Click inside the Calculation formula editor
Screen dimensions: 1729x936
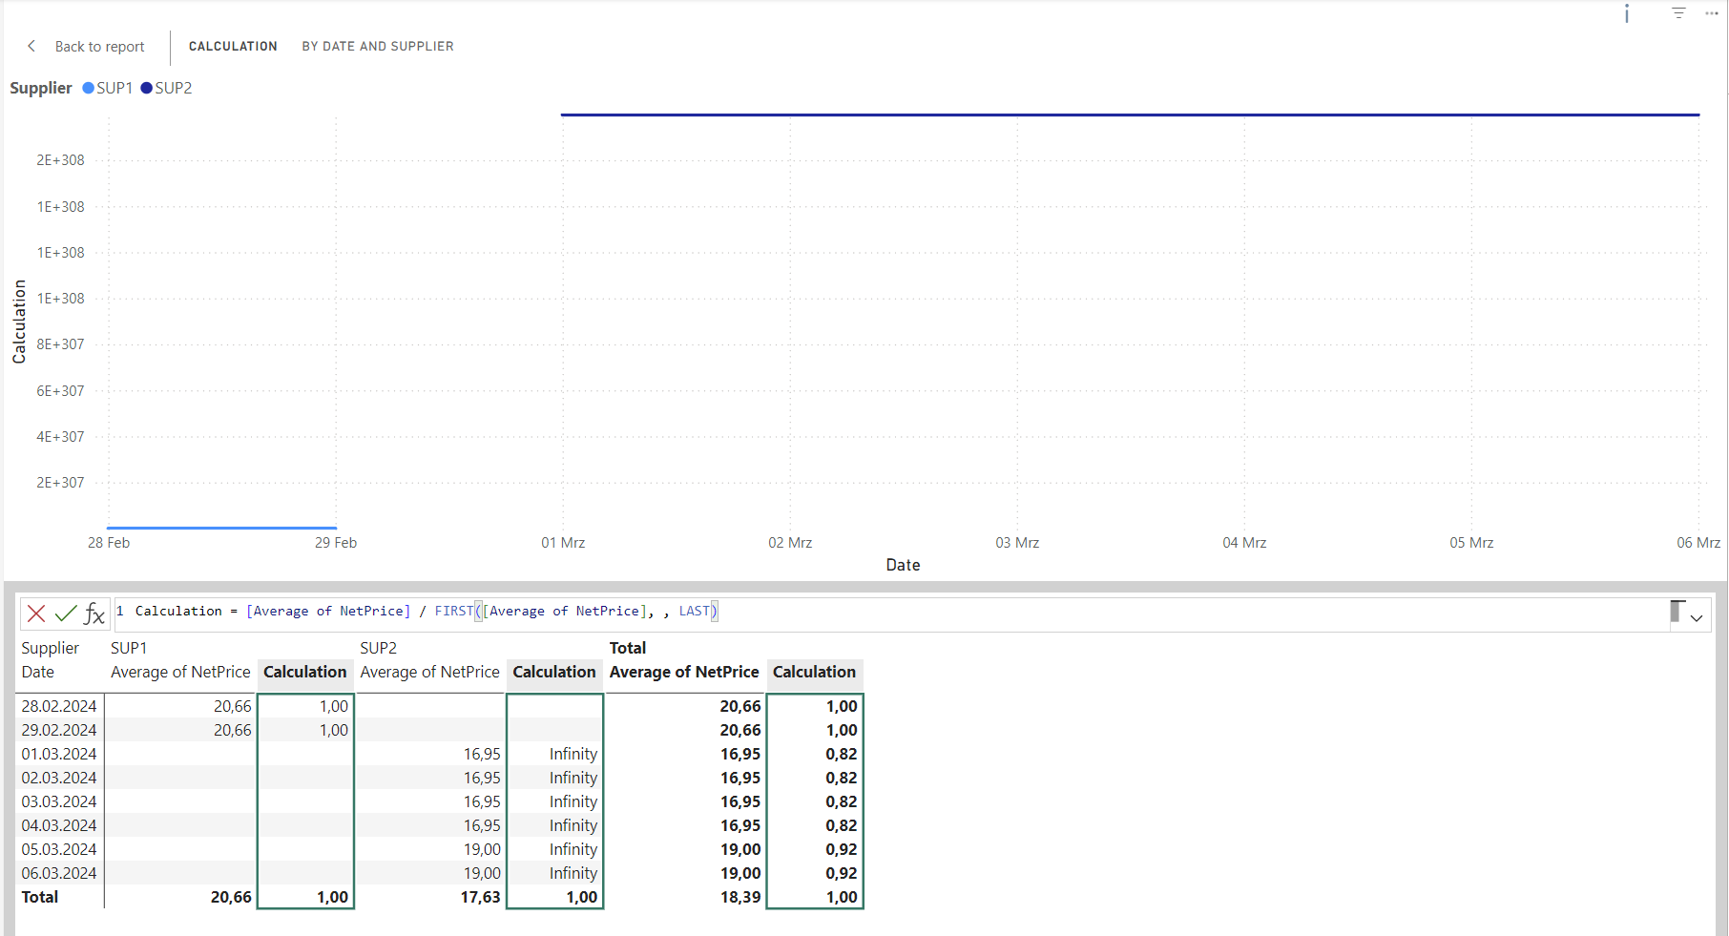click(890, 614)
